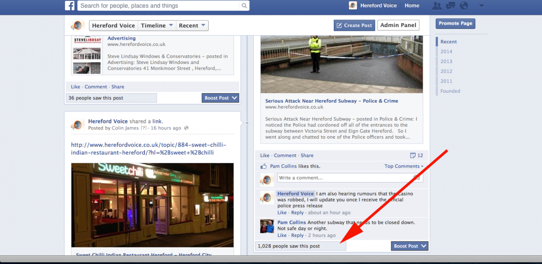This screenshot has height=264, width=542.
Task: Click Hereford Voice name in top bar
Action: click(x=378, y=6)
